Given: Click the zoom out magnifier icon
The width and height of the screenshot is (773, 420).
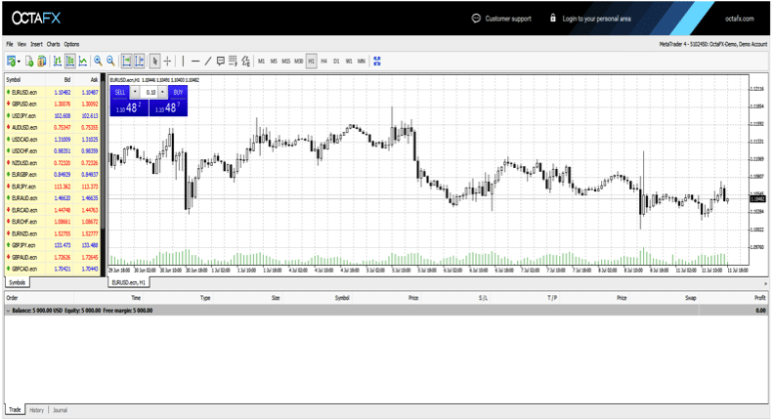Looking at the screenshot, I should click(x=111, y=62).
